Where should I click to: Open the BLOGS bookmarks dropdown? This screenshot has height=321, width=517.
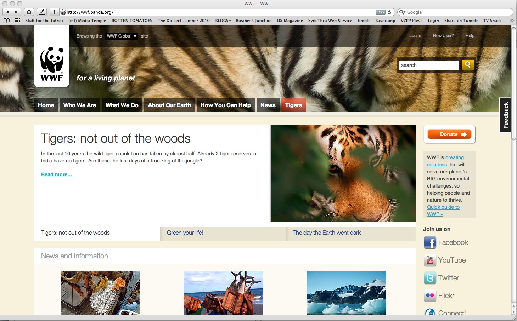click(223, 21)
